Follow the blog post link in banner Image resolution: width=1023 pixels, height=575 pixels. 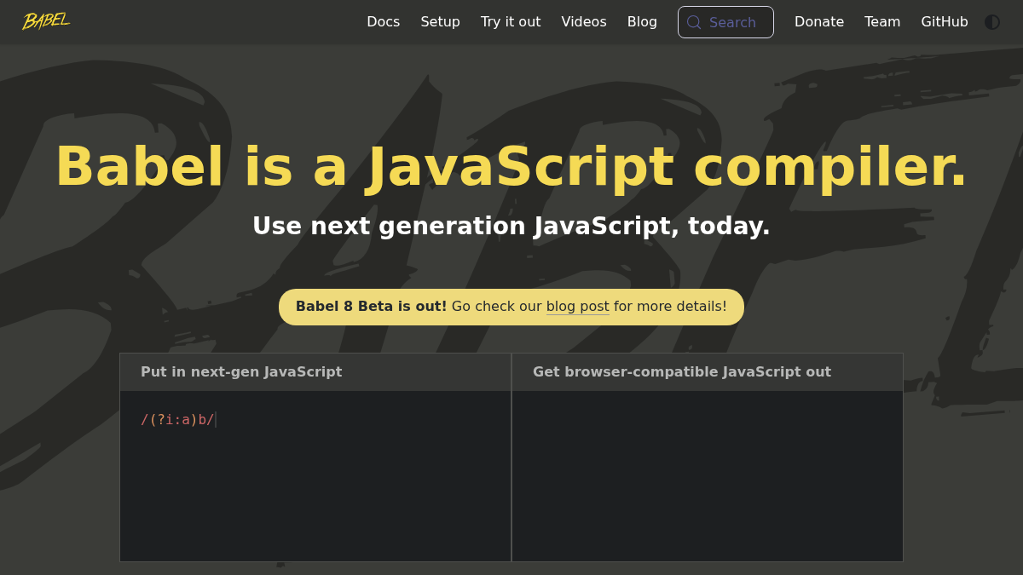coord(578,306)
